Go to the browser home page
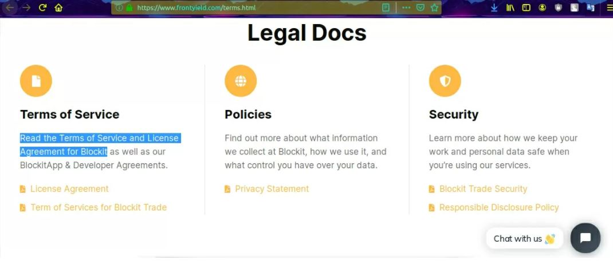This screenshot has height=272, width=613. 58,8
